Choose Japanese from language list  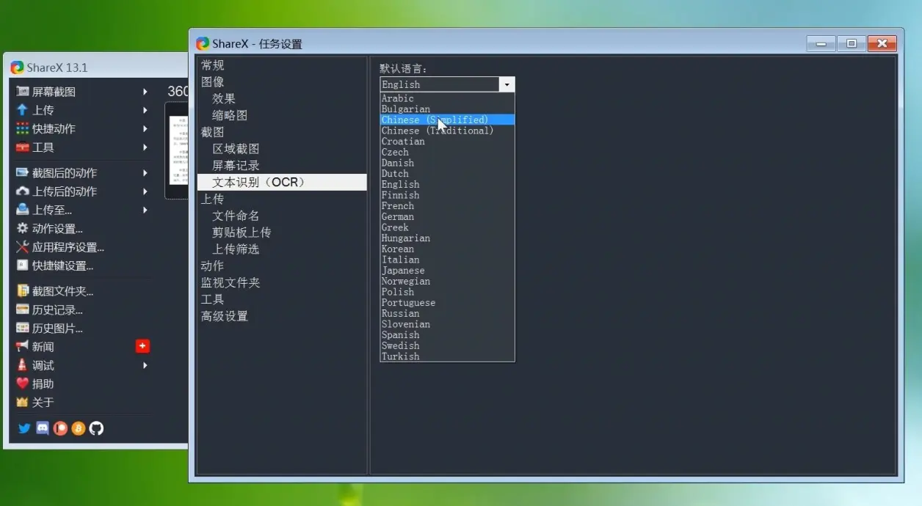(447, 271)
